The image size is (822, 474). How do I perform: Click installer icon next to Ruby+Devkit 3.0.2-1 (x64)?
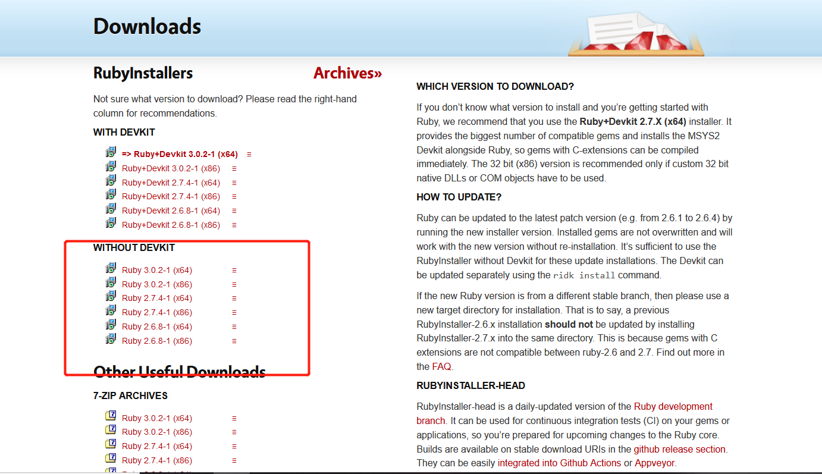click(x=111, y=152)
